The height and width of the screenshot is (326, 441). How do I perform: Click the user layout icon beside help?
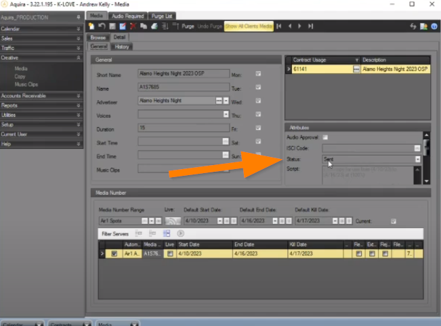point(423,26)
